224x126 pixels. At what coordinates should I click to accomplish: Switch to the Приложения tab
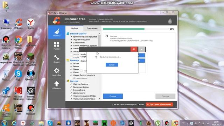click(x=92, y=28)
